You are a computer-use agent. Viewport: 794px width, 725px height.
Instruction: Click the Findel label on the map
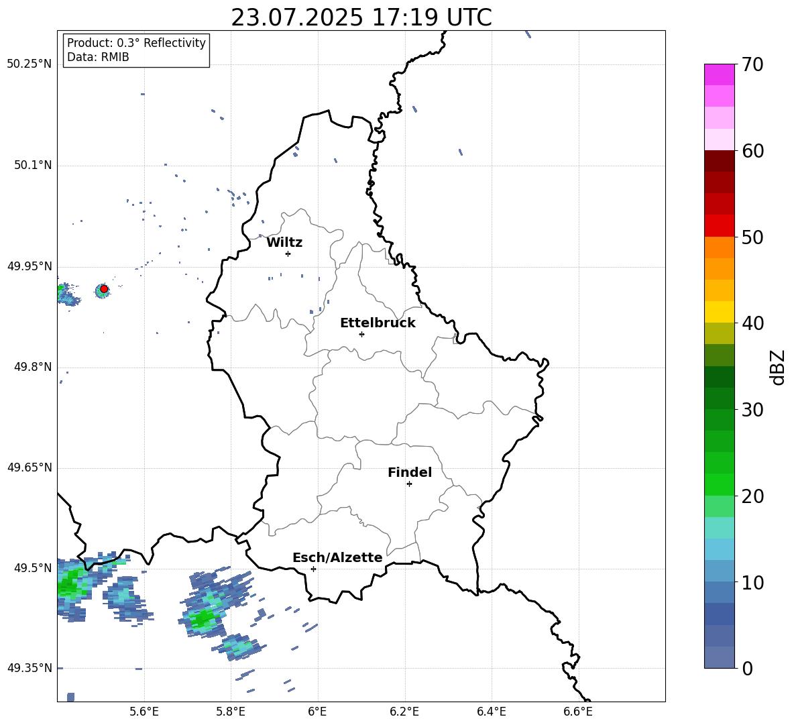point(410,472)
